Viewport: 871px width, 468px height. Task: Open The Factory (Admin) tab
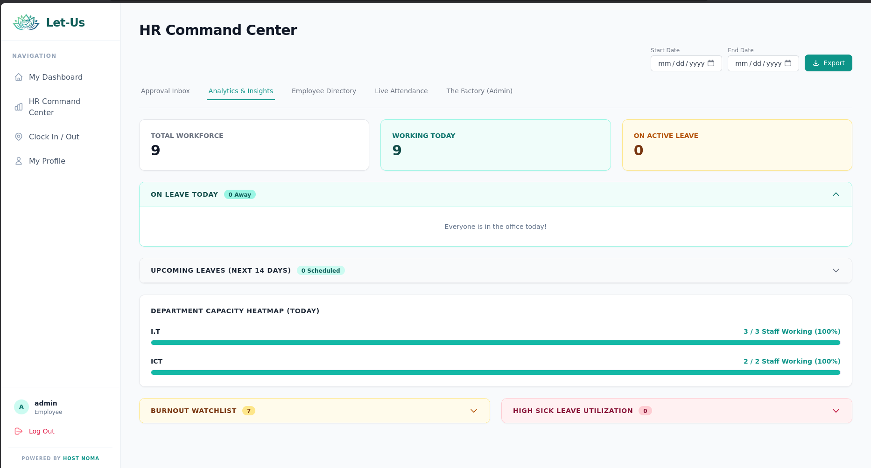tap(479, 91)
